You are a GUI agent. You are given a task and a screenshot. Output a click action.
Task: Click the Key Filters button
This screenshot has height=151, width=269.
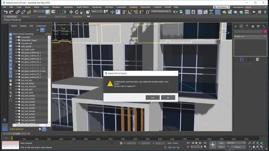238,147
